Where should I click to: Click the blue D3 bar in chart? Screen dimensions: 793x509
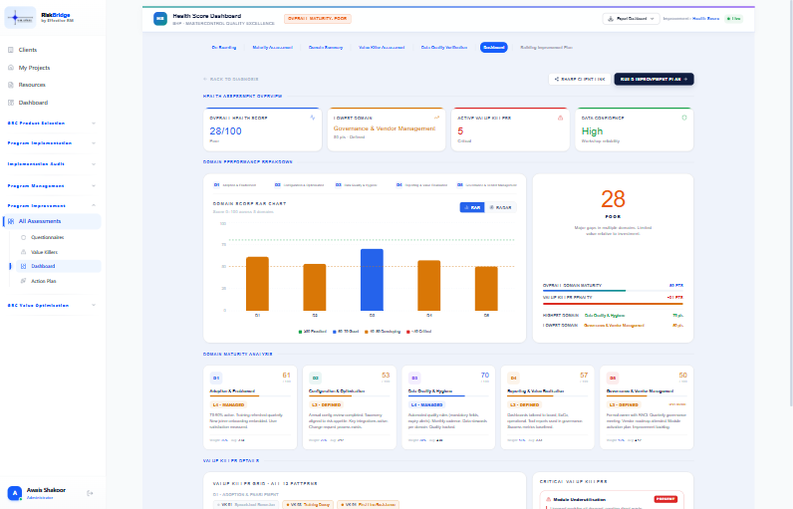372,280
